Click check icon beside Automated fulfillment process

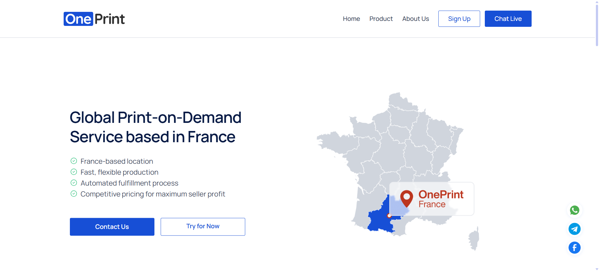coord(74,183)
